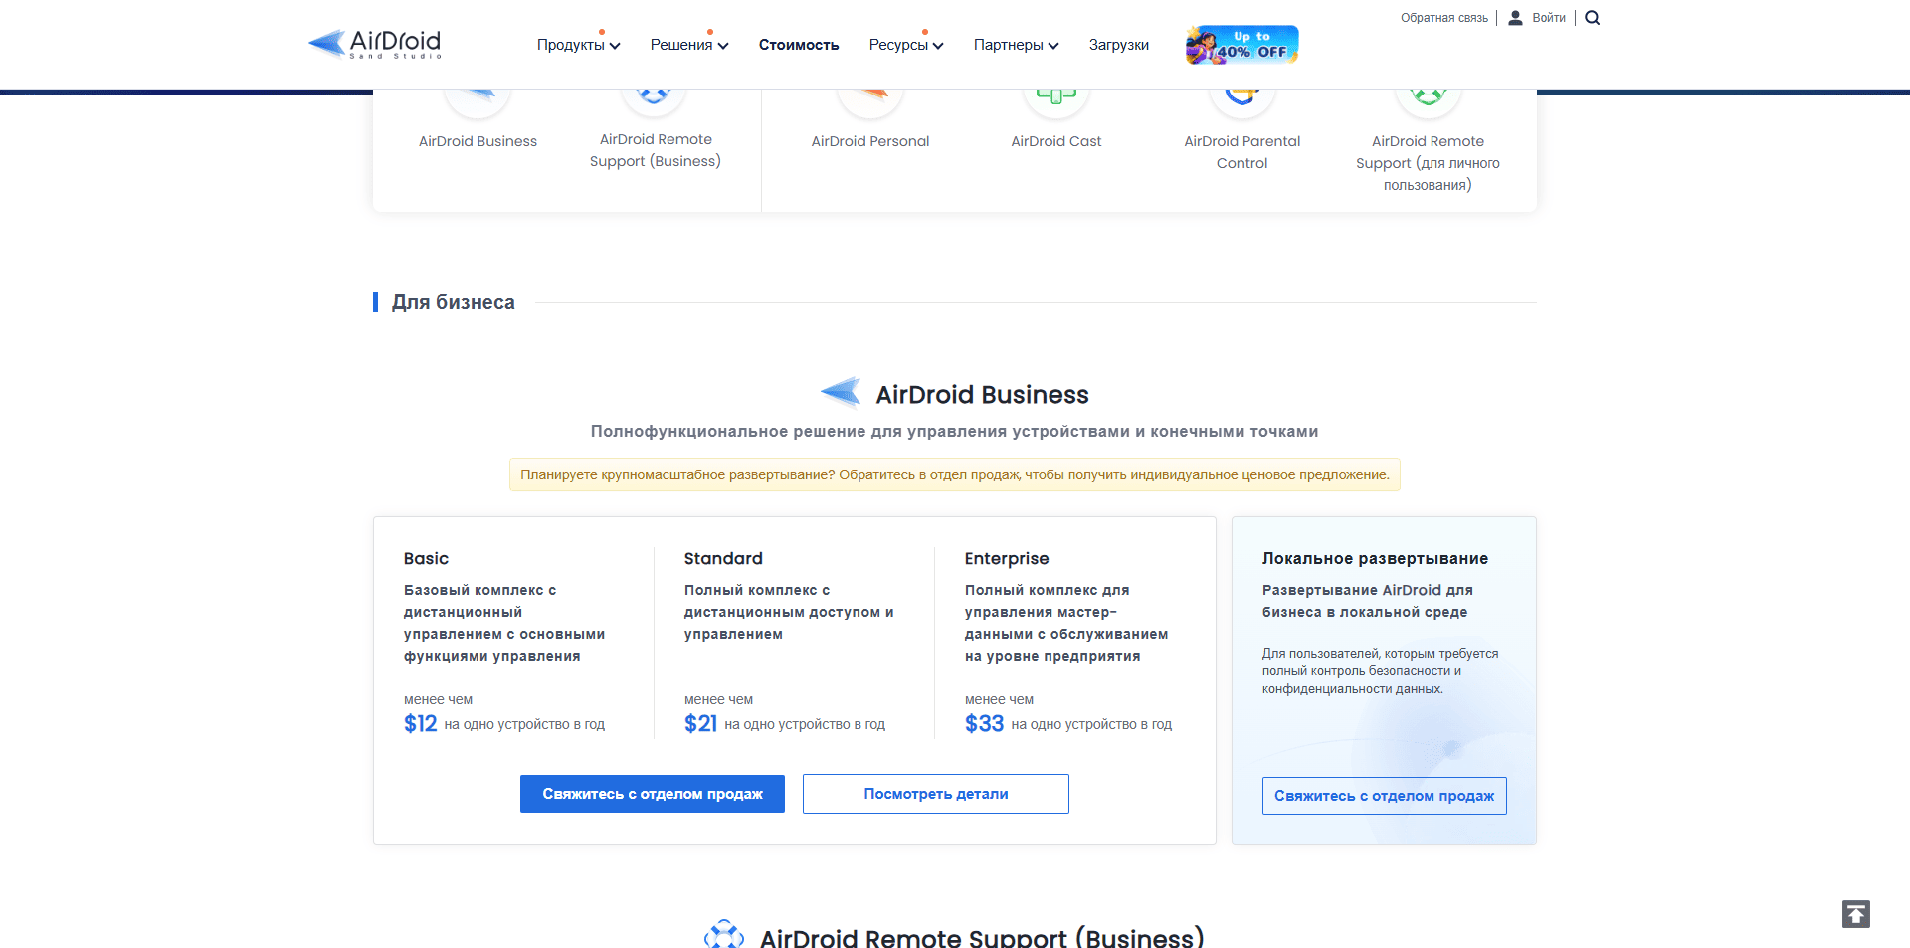This screenshot has height=948, width=1910.
Task: Click the user profile icon
Action: [1515, 18]
